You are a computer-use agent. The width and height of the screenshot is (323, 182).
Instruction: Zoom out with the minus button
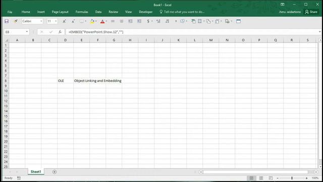pos(278,178)
